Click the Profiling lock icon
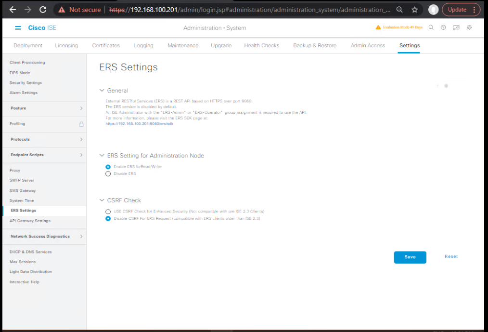The height and width of the screenshot is (332, 488). tap(81, 124)
